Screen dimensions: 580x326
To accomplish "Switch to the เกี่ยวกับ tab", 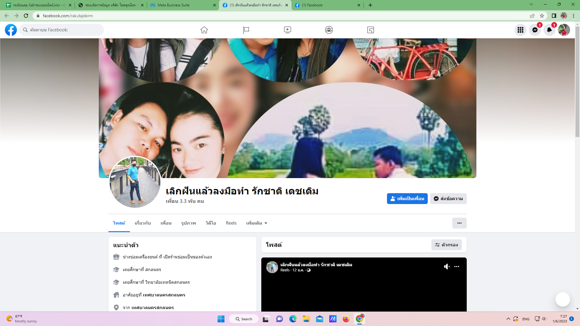I will [x=143, y=223].
